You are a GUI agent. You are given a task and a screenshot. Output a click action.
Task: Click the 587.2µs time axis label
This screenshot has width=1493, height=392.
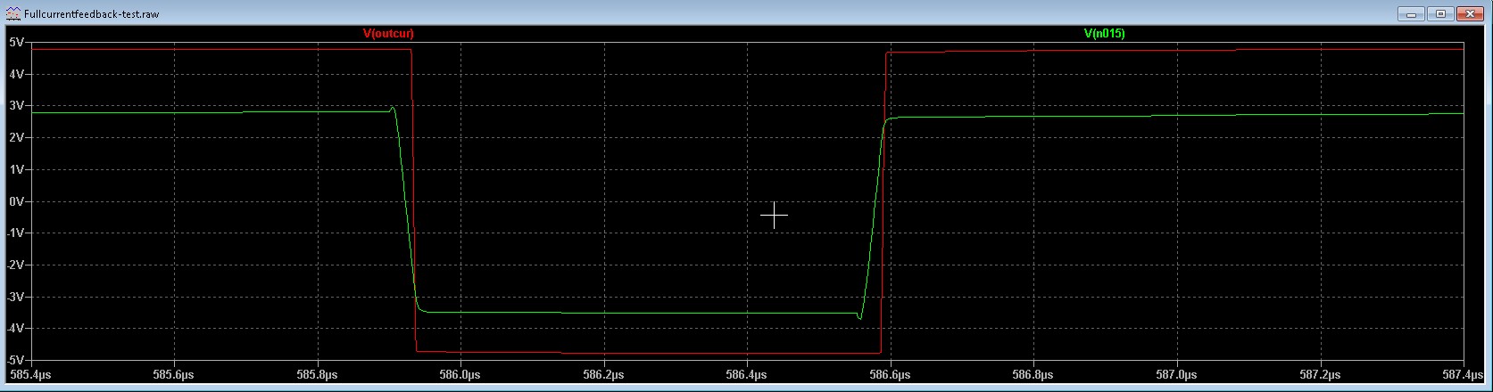1320,375
